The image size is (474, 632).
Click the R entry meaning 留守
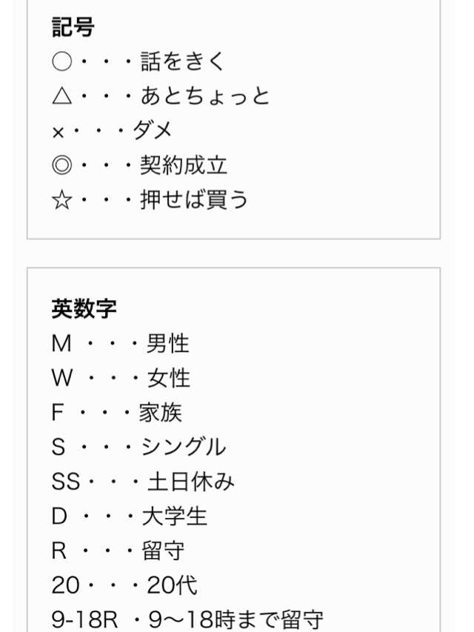tap(118, 551)
